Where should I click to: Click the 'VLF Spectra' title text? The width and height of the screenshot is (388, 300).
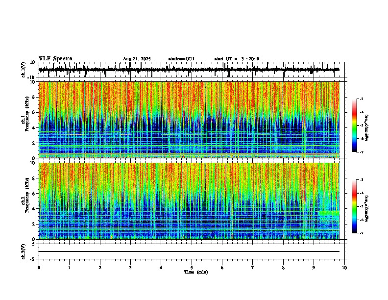[55, 59]
